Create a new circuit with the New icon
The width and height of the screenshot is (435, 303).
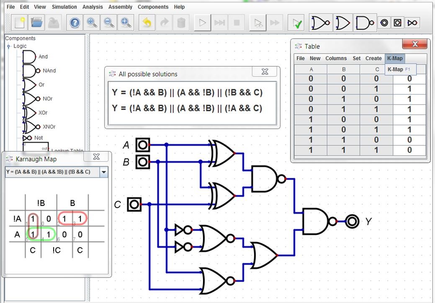tap(19, 23)
